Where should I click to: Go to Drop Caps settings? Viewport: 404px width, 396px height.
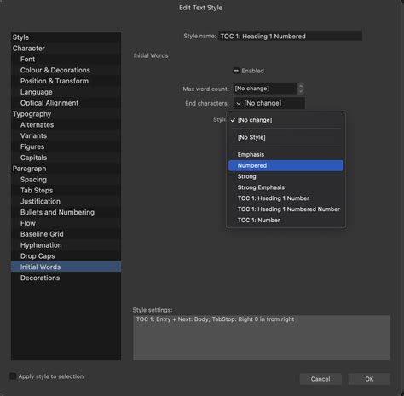[x=66, y=256]
